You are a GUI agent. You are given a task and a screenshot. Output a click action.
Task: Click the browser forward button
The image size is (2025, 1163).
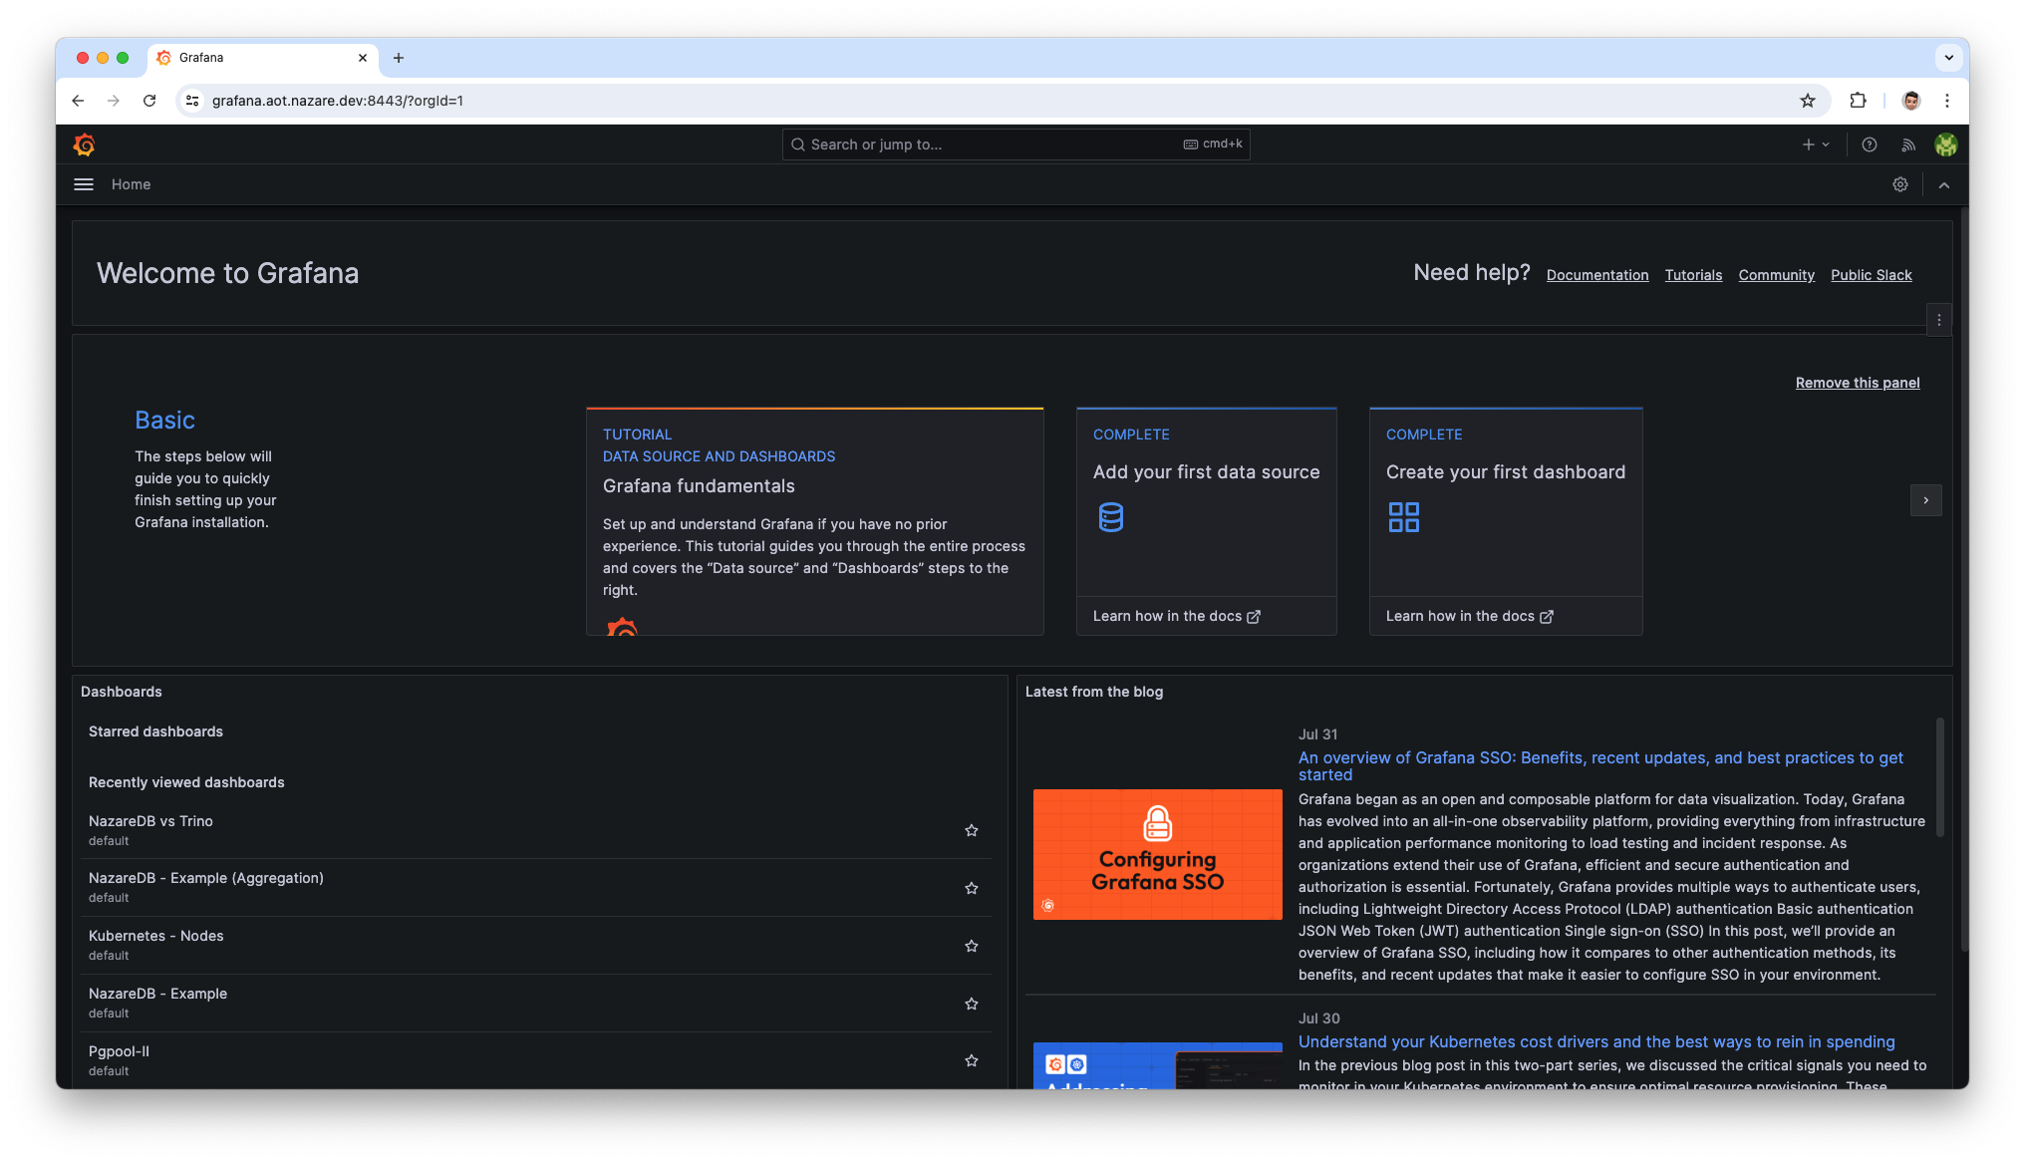(114, 101)
